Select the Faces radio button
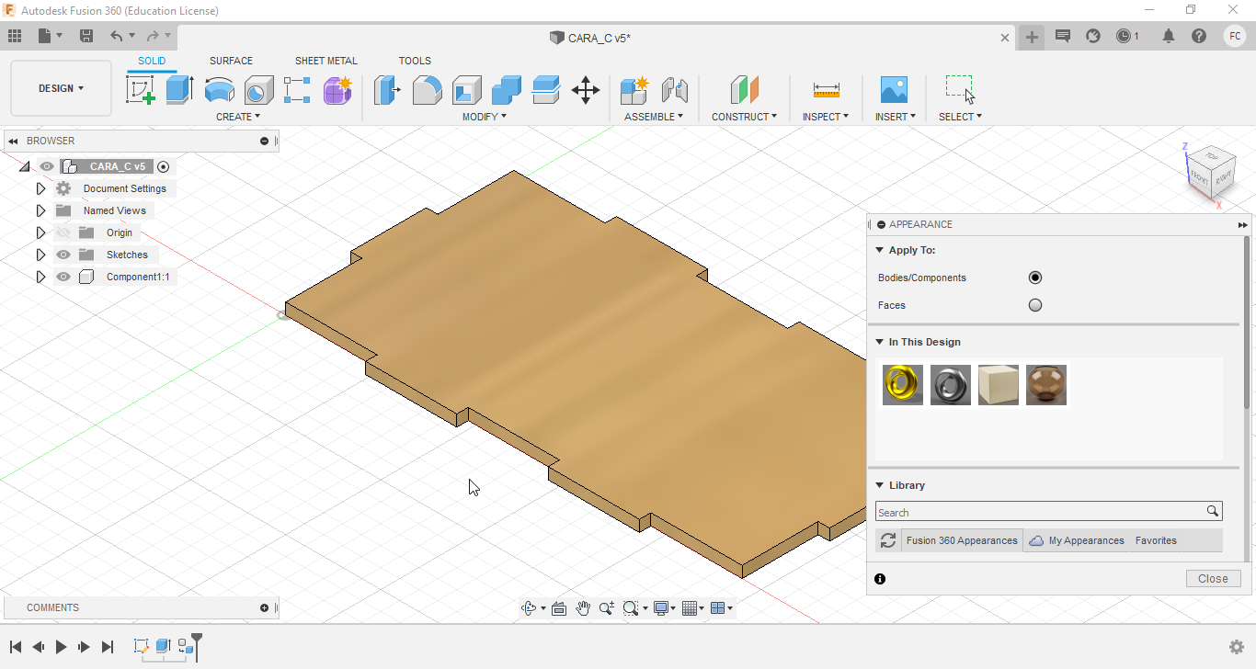The width and height of the screenshot is (1256, 669). tap(1035, 305)
